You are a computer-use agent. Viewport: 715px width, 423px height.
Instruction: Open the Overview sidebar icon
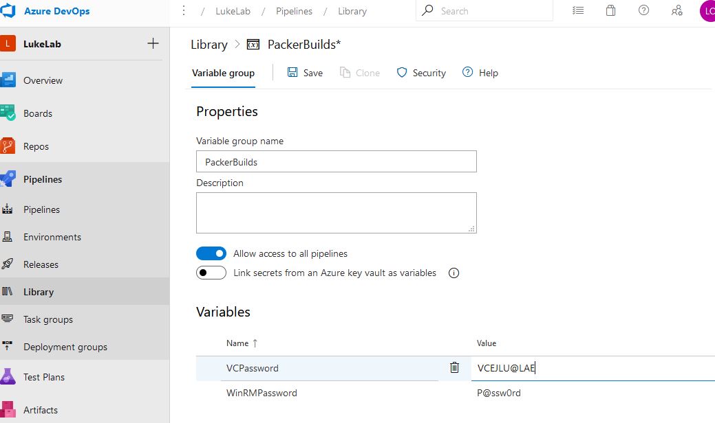click(8, 80)
